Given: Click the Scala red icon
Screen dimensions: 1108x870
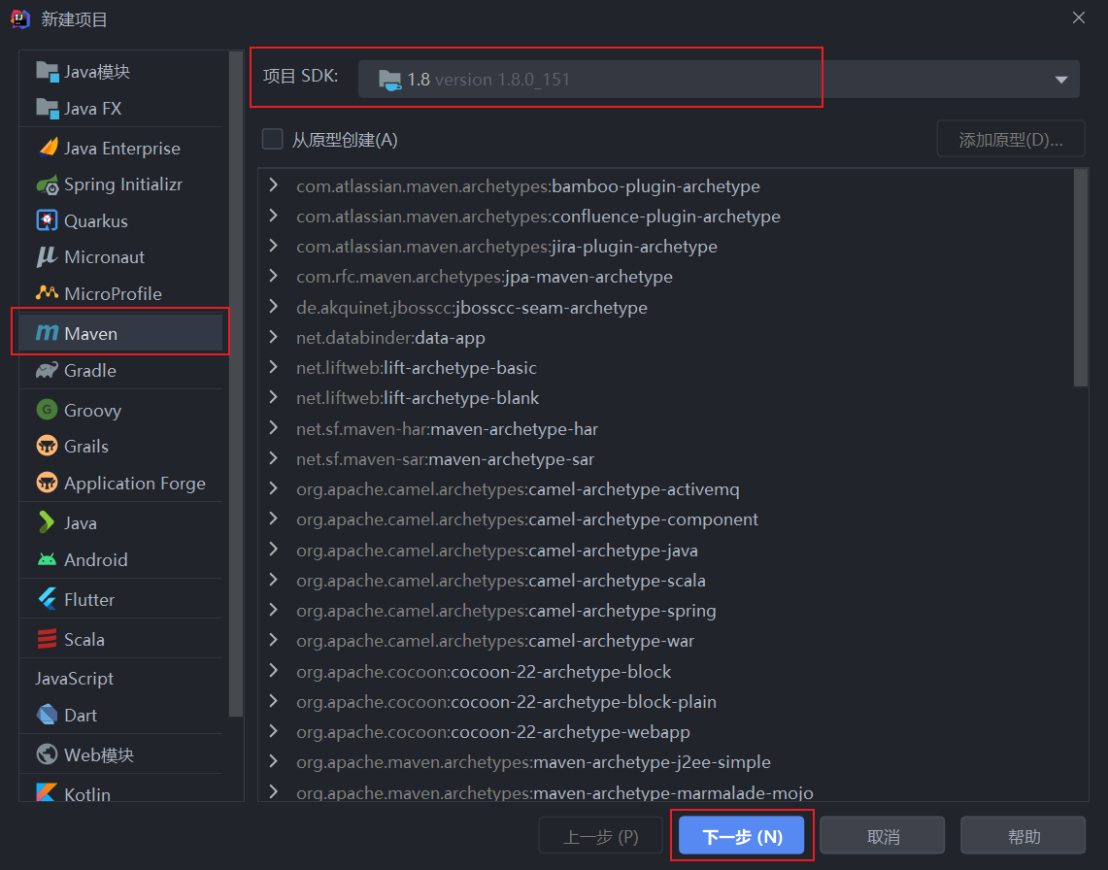Looking at the screenshot, I should click(x=48, y=638).
